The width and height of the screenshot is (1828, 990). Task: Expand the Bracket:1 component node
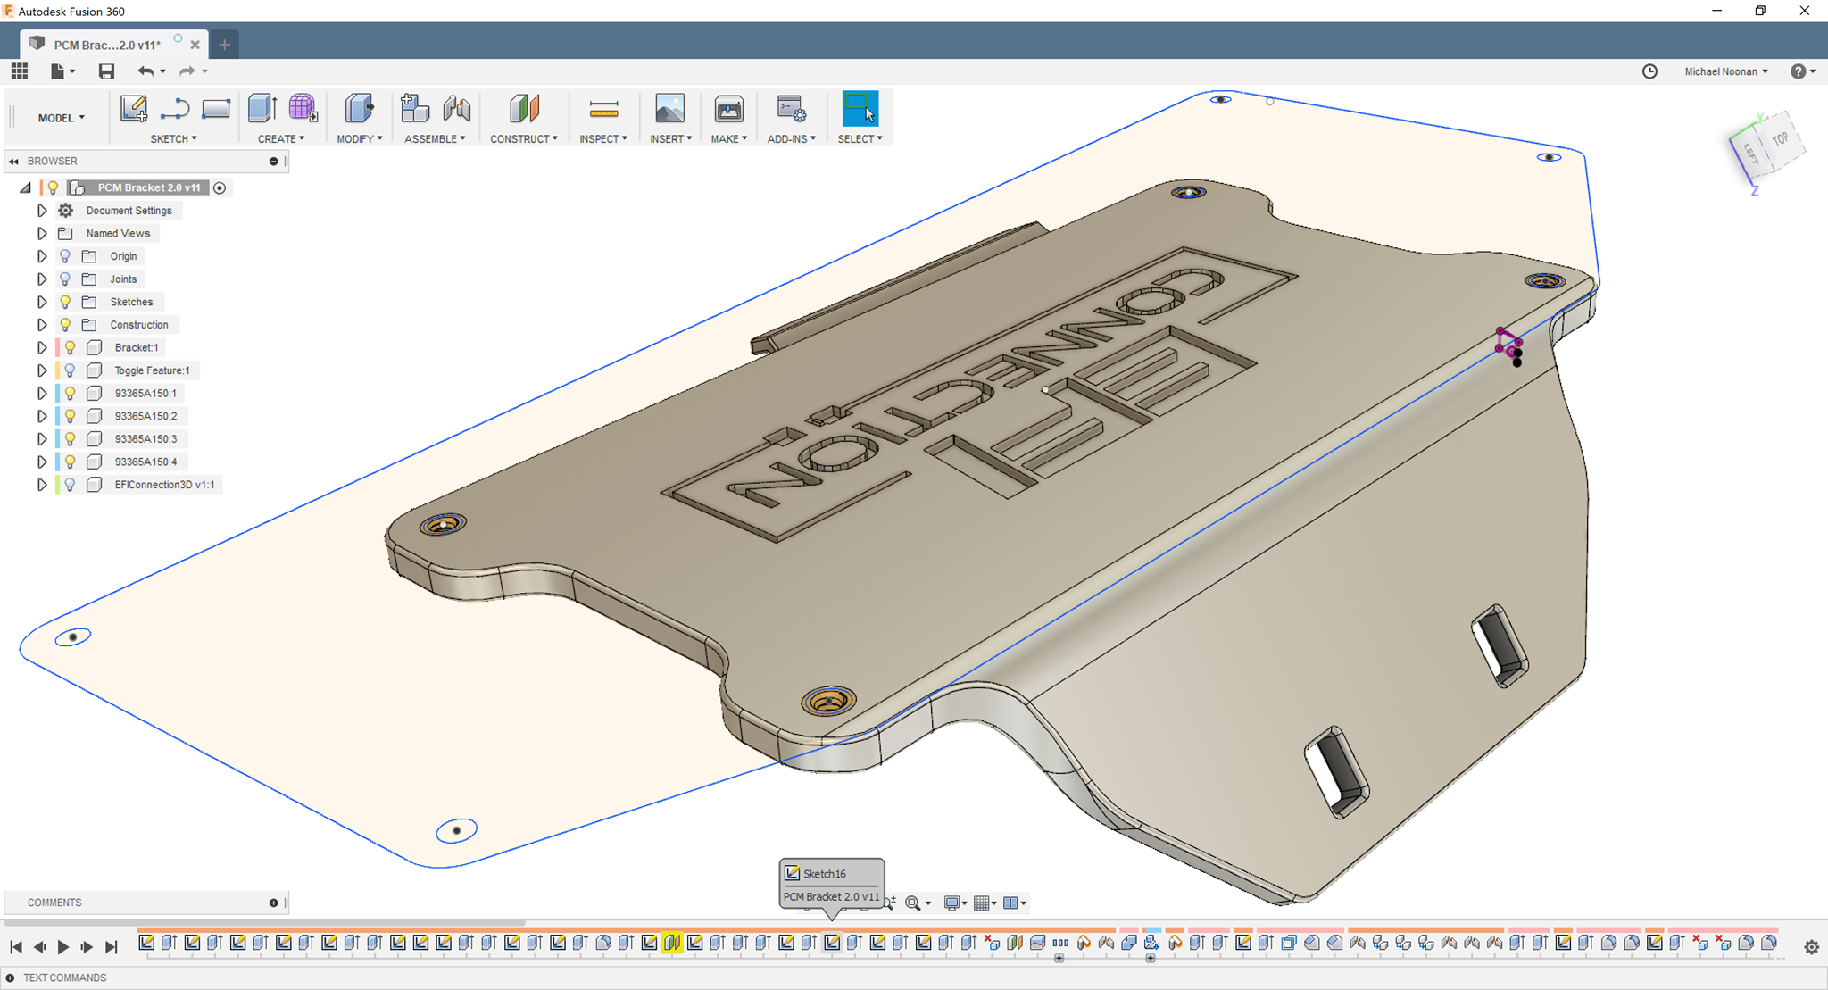(42, 347)
